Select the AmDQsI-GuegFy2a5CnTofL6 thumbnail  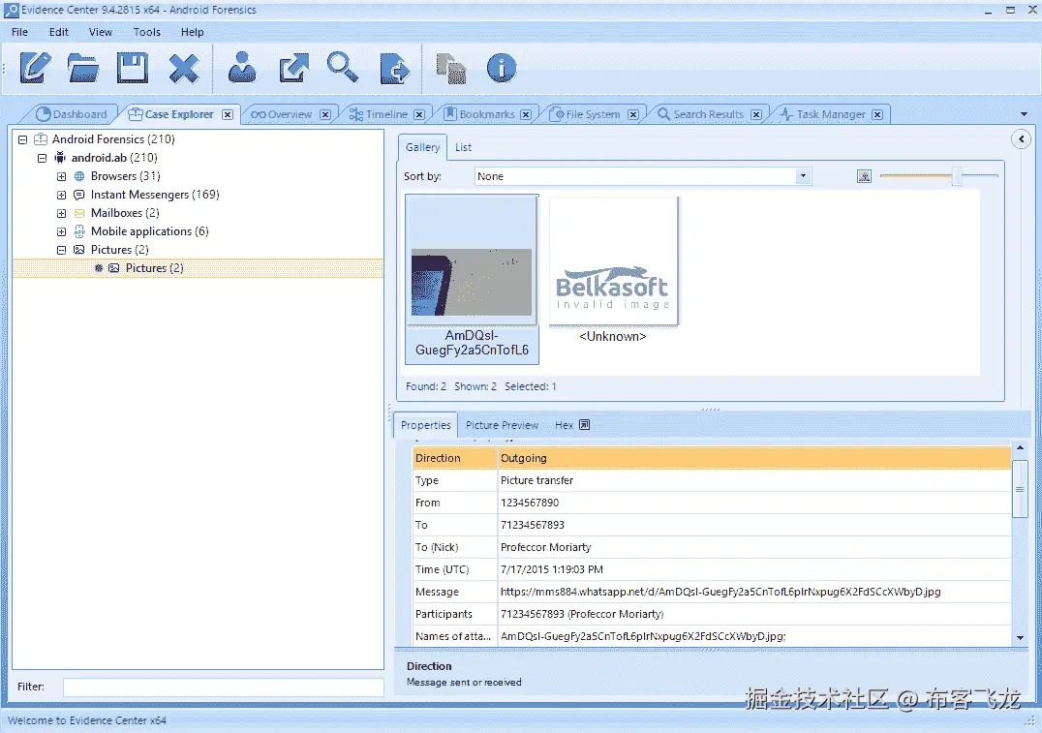click(472, 279)
